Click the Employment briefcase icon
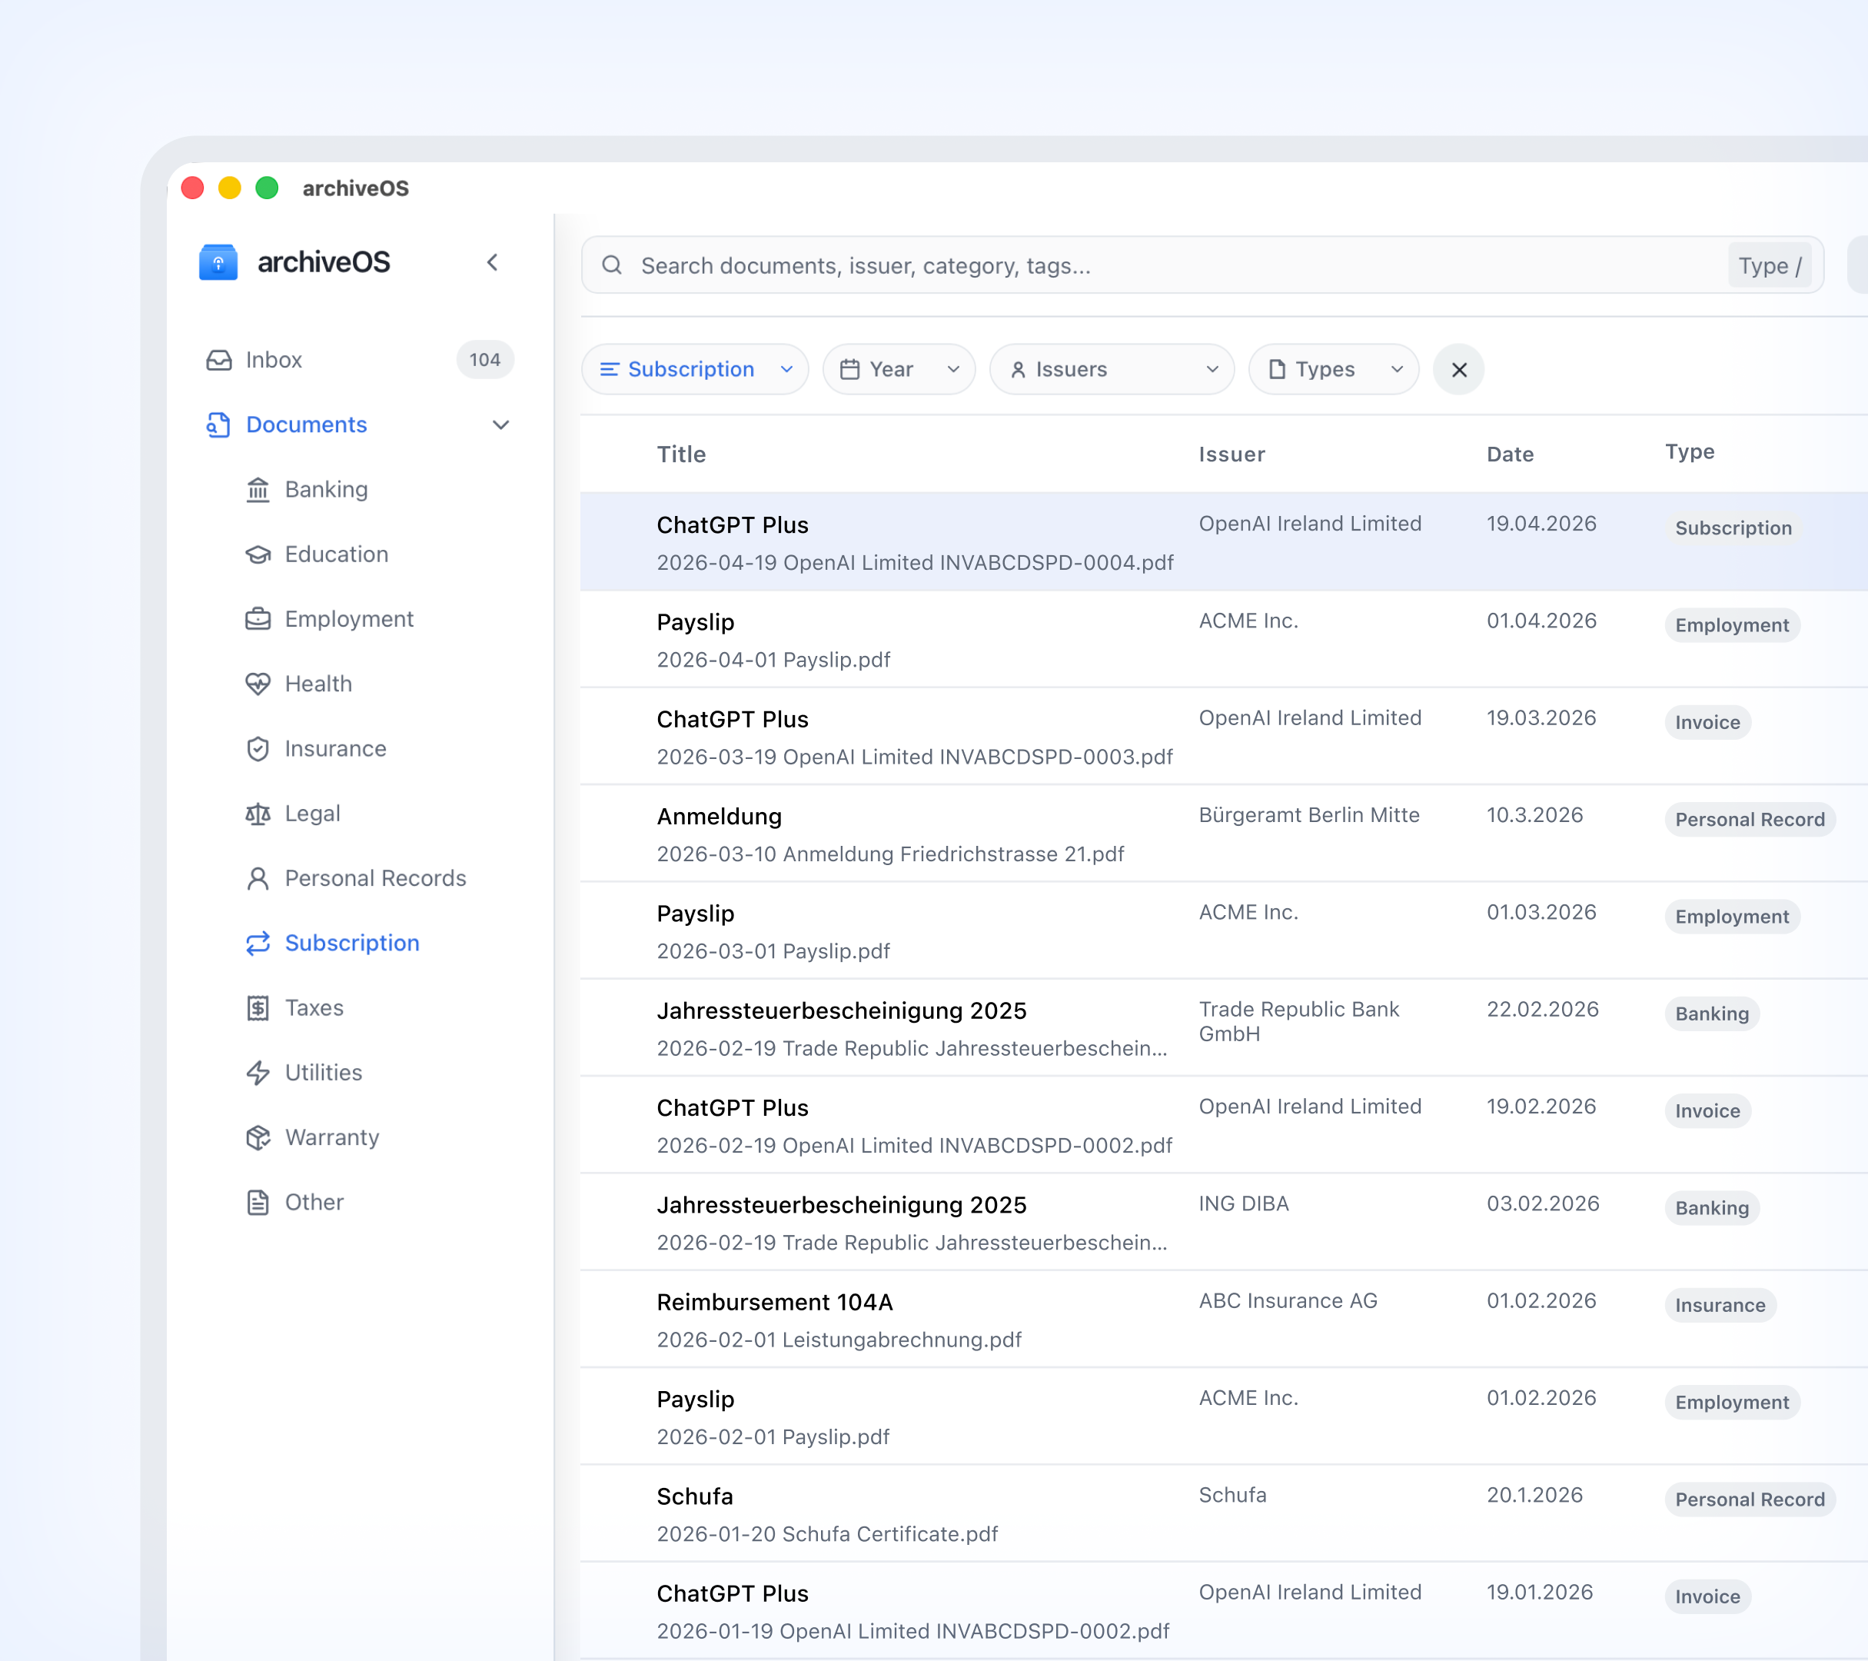The height and width of the screenshot is (1661, 1868). tap(258, 619)
